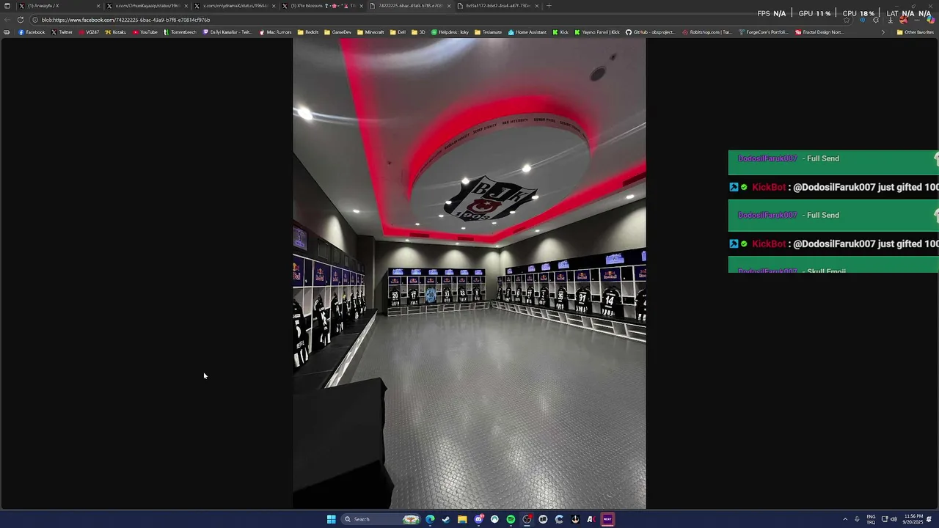Open the Twitter bookmark
The width and height of the screenshot is (939, 528).
tap(62, 32)
